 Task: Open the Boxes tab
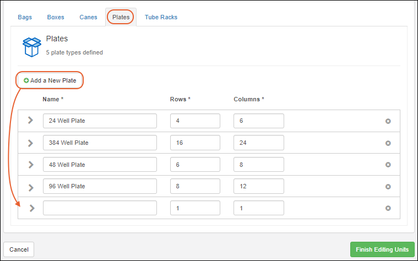56,17
